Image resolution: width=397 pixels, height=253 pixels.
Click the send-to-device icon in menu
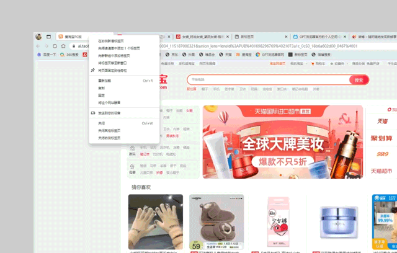click(x=93, y=113)
